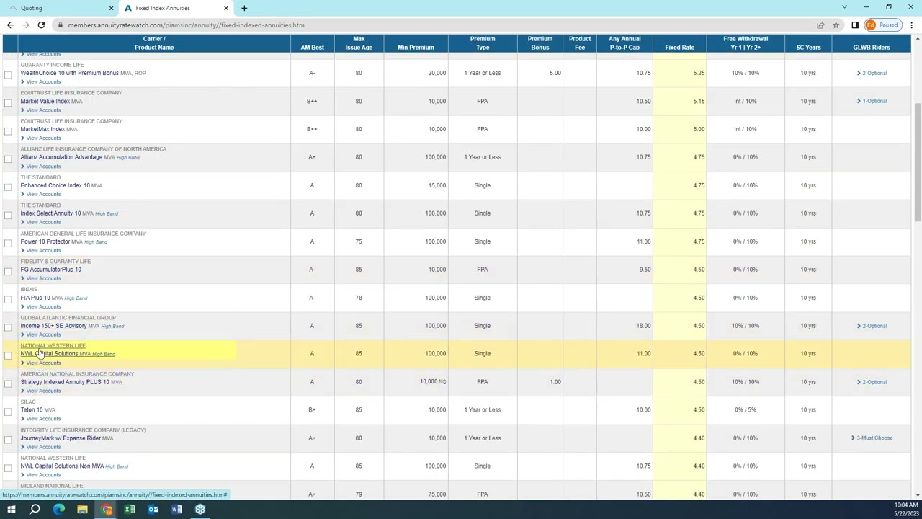Expand View Accounts under WealthChoice 10

point(41,81)
